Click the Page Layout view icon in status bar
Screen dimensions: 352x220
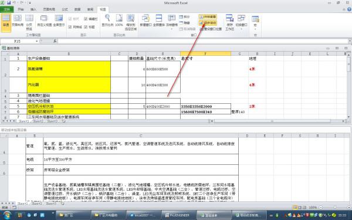[300, 208]
